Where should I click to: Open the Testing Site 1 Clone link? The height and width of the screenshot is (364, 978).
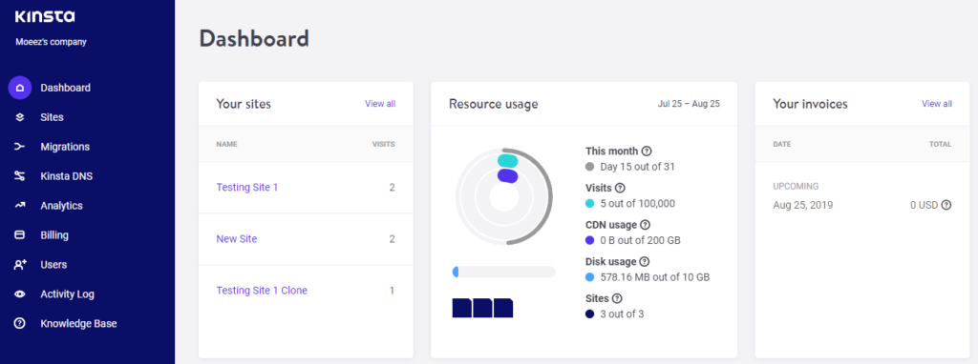click(262, 291)
